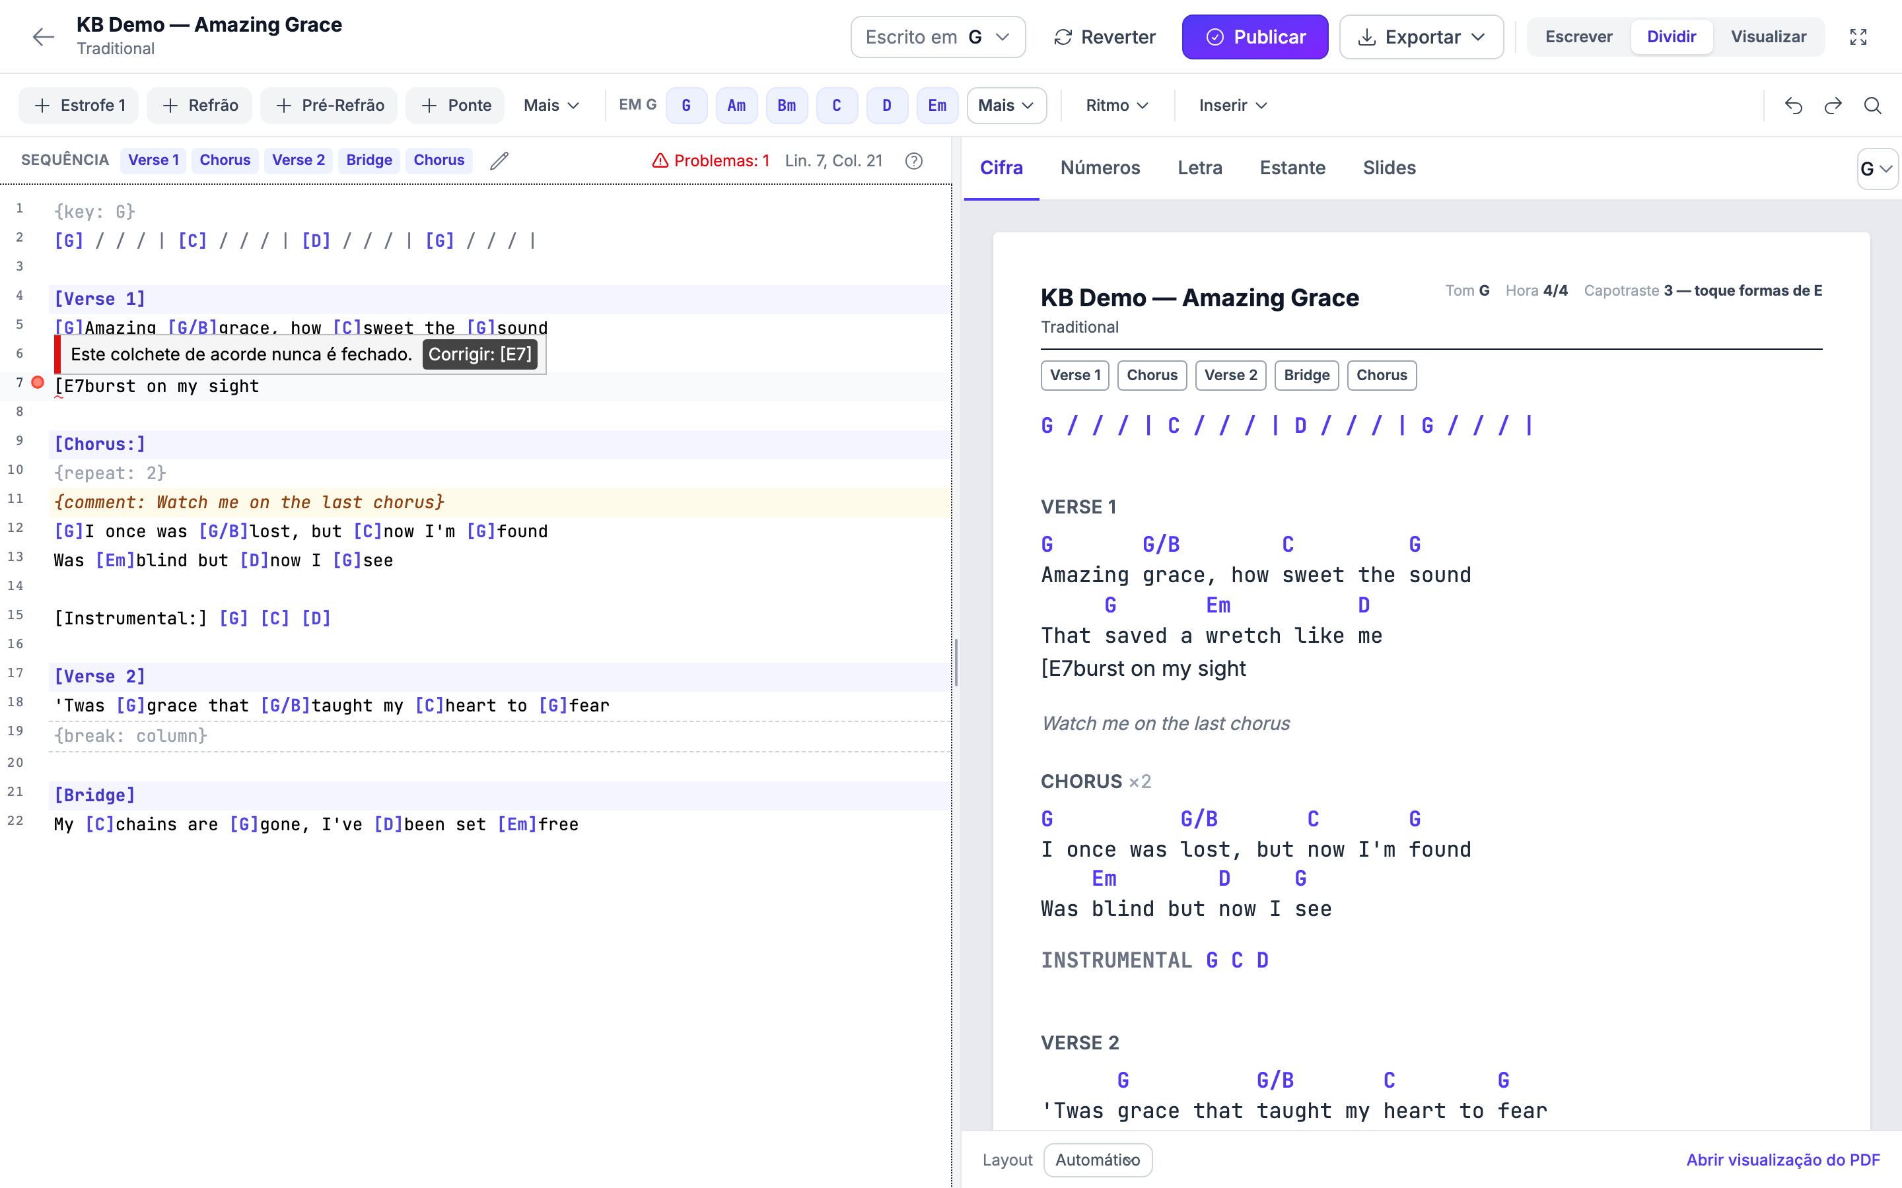
Task: Expand the Inserir menu
Action: coord(1232,106)
